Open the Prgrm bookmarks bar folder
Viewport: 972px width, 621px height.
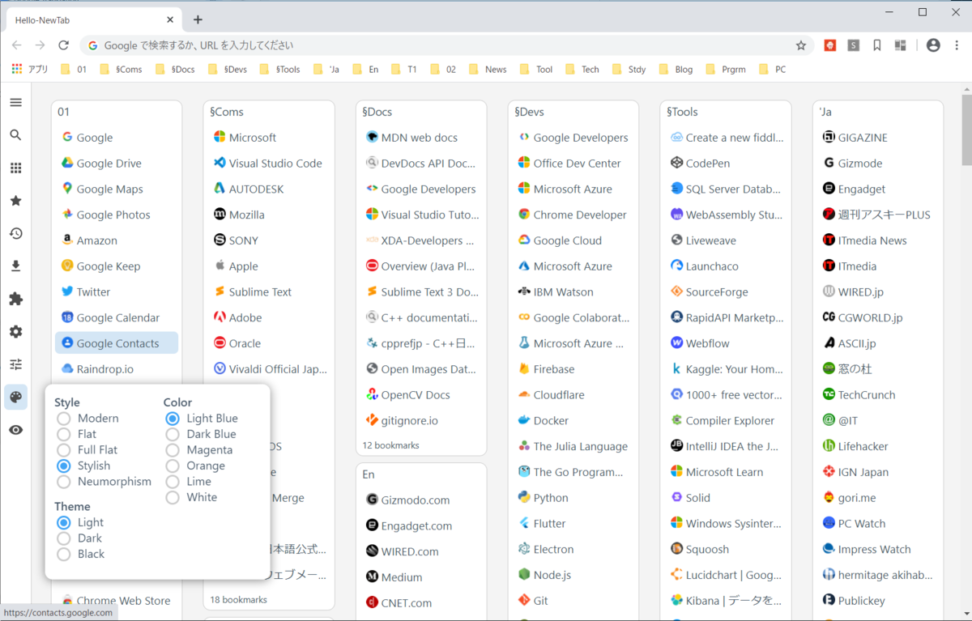point(725,70)
